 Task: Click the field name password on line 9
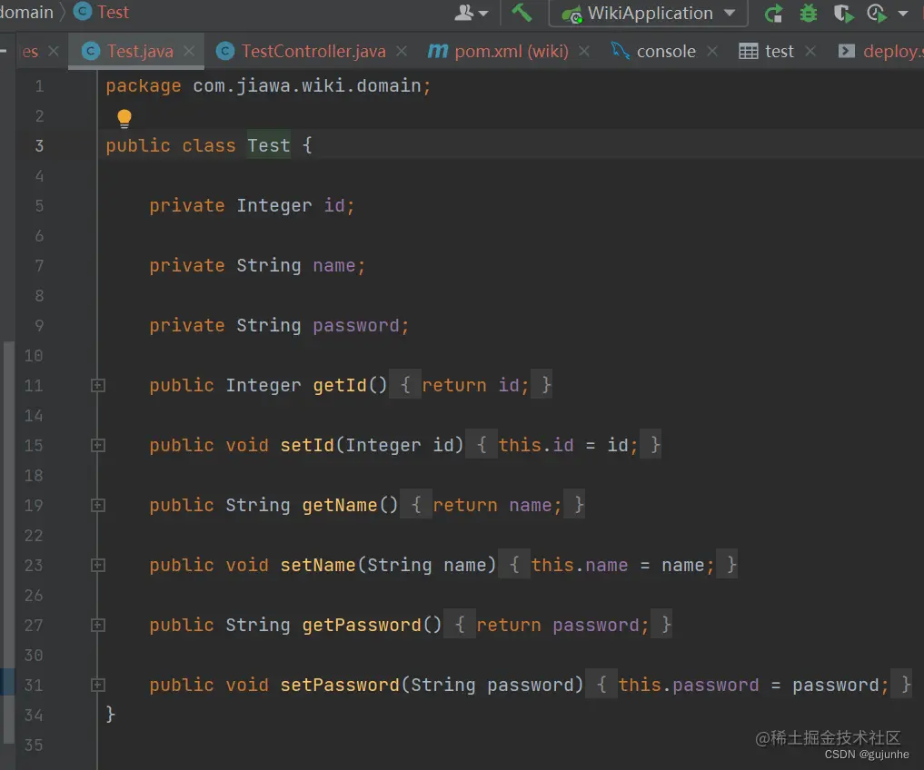pos(356,325)
